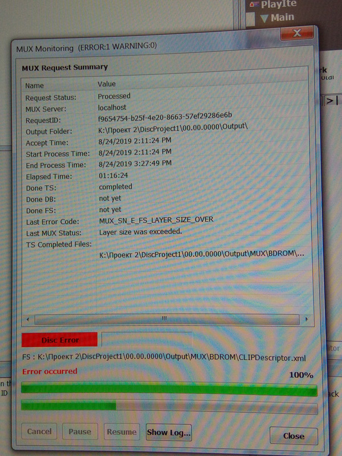Click the horizontal scrollbar thumb in summary table
The height and width of the screenshot is (456, 342).
coord(166,319)
